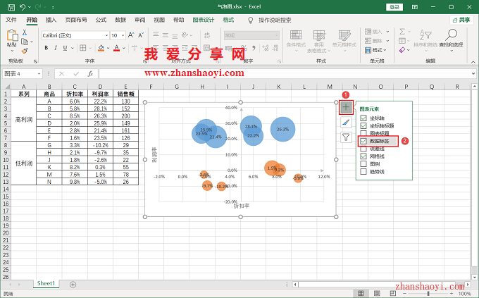The width and height of the screenshot is (479, 298).
Task: Toggle Bold formatting
Action: pos(46,48)
